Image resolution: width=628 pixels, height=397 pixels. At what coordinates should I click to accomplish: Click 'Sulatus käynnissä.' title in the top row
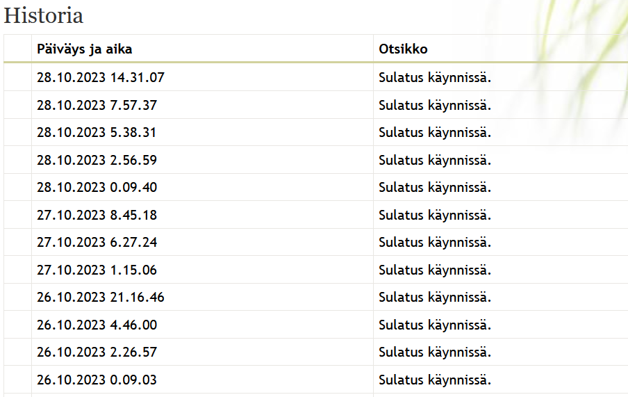pos(435,77)
